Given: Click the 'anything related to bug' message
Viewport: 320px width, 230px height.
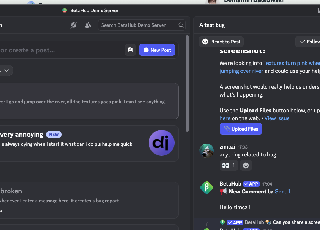Looking at the screenshot, I should point(248,155).
